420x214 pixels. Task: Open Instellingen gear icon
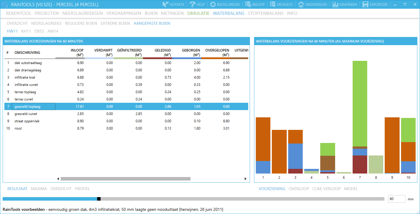click(x=213, y=4)
